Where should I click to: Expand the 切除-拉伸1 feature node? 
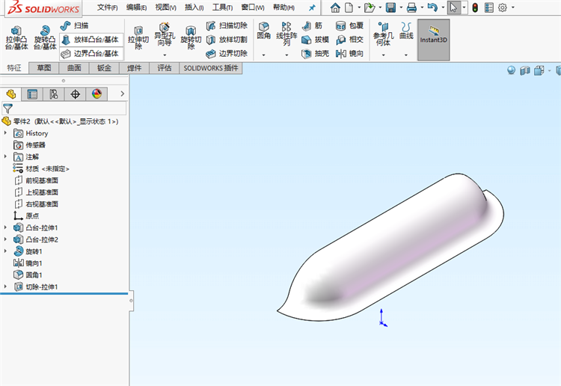[x=5, y=287]
